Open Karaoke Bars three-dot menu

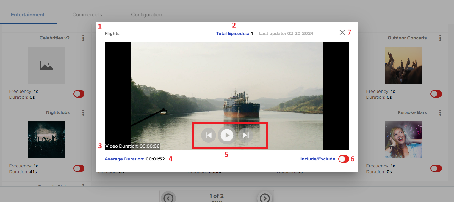(x=440, y=112)
